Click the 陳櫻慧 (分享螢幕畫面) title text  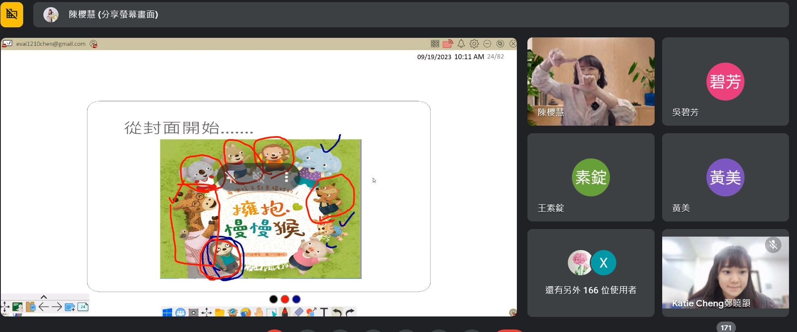(113, 15)
